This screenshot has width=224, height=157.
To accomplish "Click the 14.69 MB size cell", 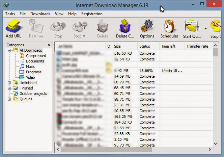I will pyautogui.click(x=122, y=76).
